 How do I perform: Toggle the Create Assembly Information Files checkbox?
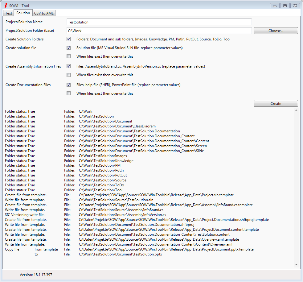(x=69, y=66)
